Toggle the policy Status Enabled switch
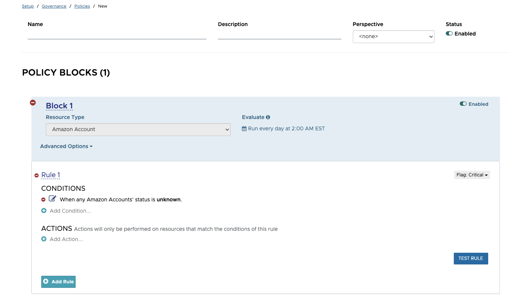This screenshot has height=306, width=509. (x=449, y=34)
